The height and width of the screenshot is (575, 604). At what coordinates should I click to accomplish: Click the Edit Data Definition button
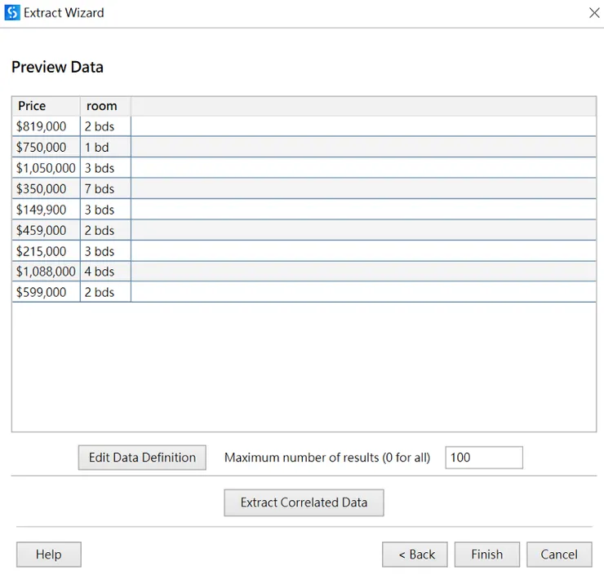pyautogui.click(x=142, y=458)
